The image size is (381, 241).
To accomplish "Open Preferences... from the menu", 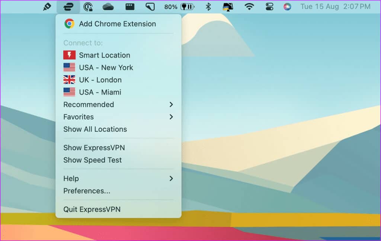I will (87, 191).
